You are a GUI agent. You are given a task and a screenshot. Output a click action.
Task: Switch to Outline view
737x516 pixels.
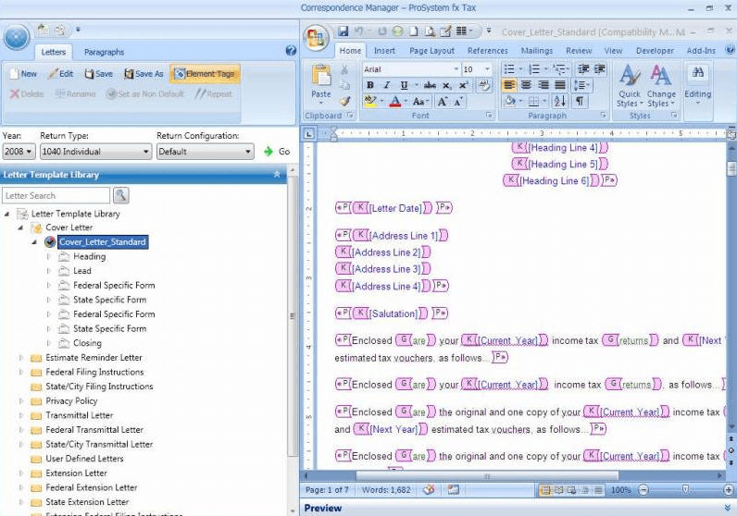click(x=585, y=490)
